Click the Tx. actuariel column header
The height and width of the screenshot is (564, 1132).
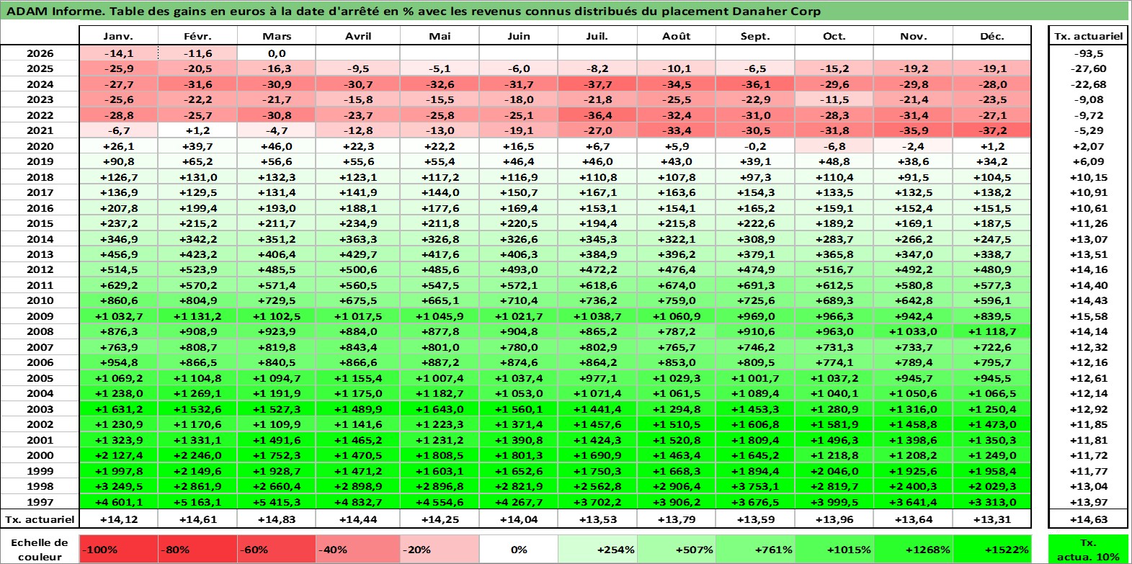tap(1088, 36)
